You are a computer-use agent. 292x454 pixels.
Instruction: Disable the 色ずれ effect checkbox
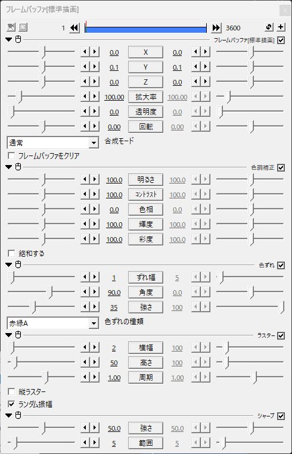click(281, 265)
